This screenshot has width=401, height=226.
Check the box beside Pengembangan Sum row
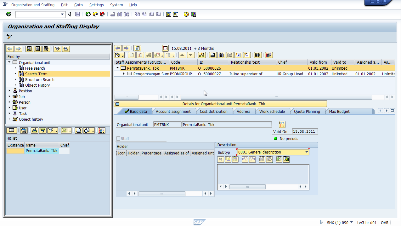(130, 74)
